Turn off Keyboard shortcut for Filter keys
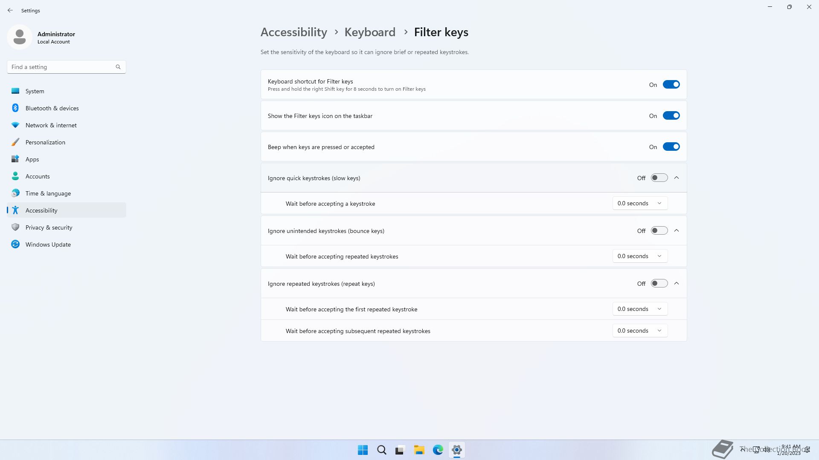The width and height of the screenshot is (819, 460). coord(671,85)
